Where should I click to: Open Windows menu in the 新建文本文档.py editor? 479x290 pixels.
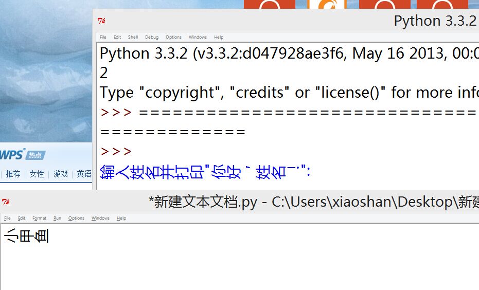100,218
